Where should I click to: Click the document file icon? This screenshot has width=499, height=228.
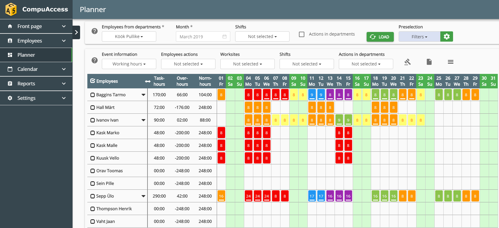pyautogui.click(x=429, y=62)
